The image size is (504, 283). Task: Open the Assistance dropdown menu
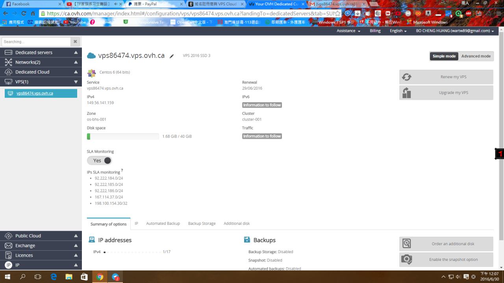click(x=348, y=31)
